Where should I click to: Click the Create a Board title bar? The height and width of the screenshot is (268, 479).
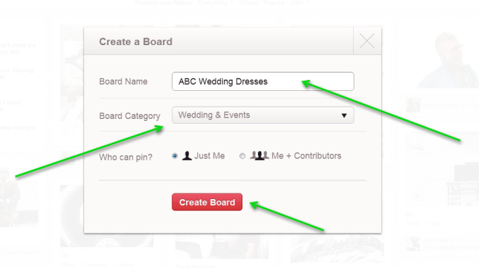pos(219,41)
